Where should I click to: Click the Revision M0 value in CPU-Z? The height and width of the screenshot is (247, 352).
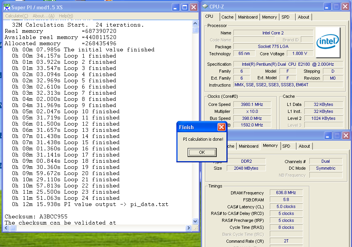pos(333,78)
